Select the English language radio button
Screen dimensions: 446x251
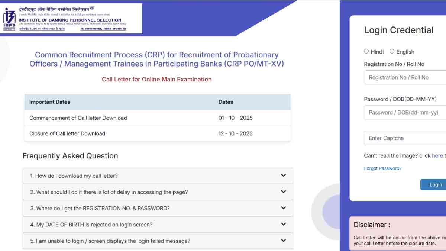tap(392, 52)
